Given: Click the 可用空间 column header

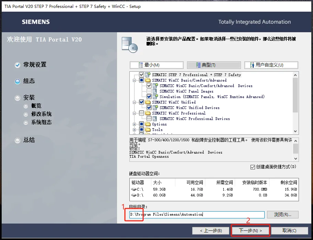Looking at the screenshot, I should (x=195, y=182).
